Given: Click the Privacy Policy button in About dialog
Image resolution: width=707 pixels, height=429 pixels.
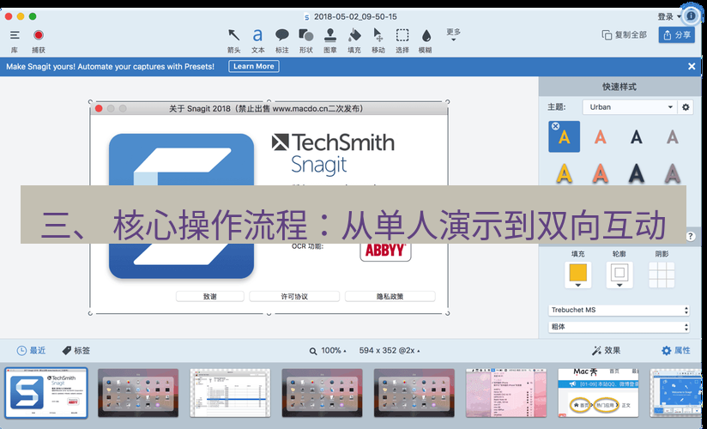Looking at the screenshot, I should (x=390, y=296).
